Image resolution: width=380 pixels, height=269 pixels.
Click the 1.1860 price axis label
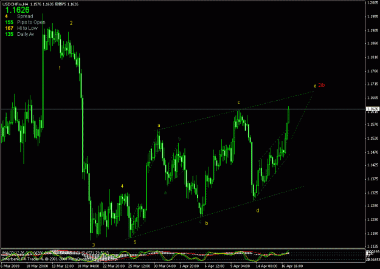click(x=373, y=43)
